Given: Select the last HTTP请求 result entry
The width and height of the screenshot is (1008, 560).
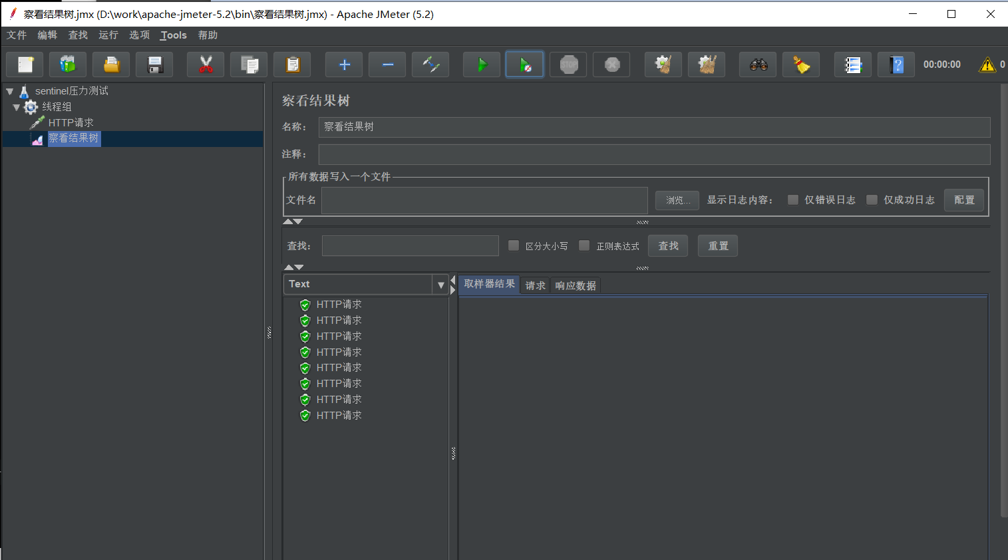Looking at the screenshot, I should pyautogui.click(x=339, y=416).
